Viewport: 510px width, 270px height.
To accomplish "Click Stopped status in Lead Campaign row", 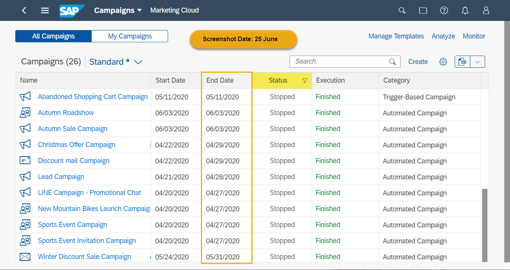I will coord(282,177).
